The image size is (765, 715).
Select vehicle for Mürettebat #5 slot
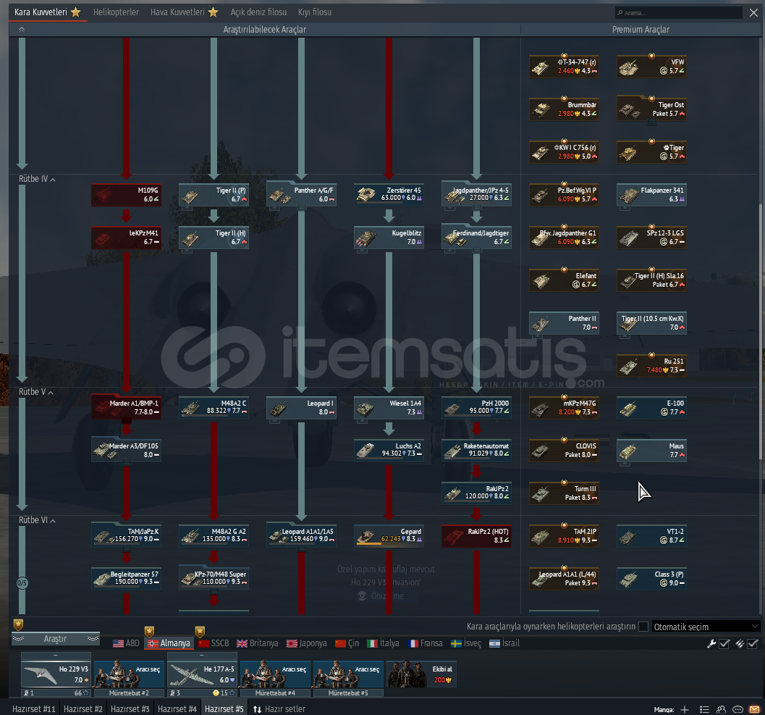[348, 674]
